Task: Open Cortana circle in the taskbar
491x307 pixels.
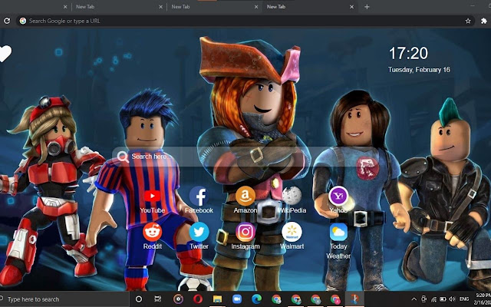Action: click(x=139, y=299)
